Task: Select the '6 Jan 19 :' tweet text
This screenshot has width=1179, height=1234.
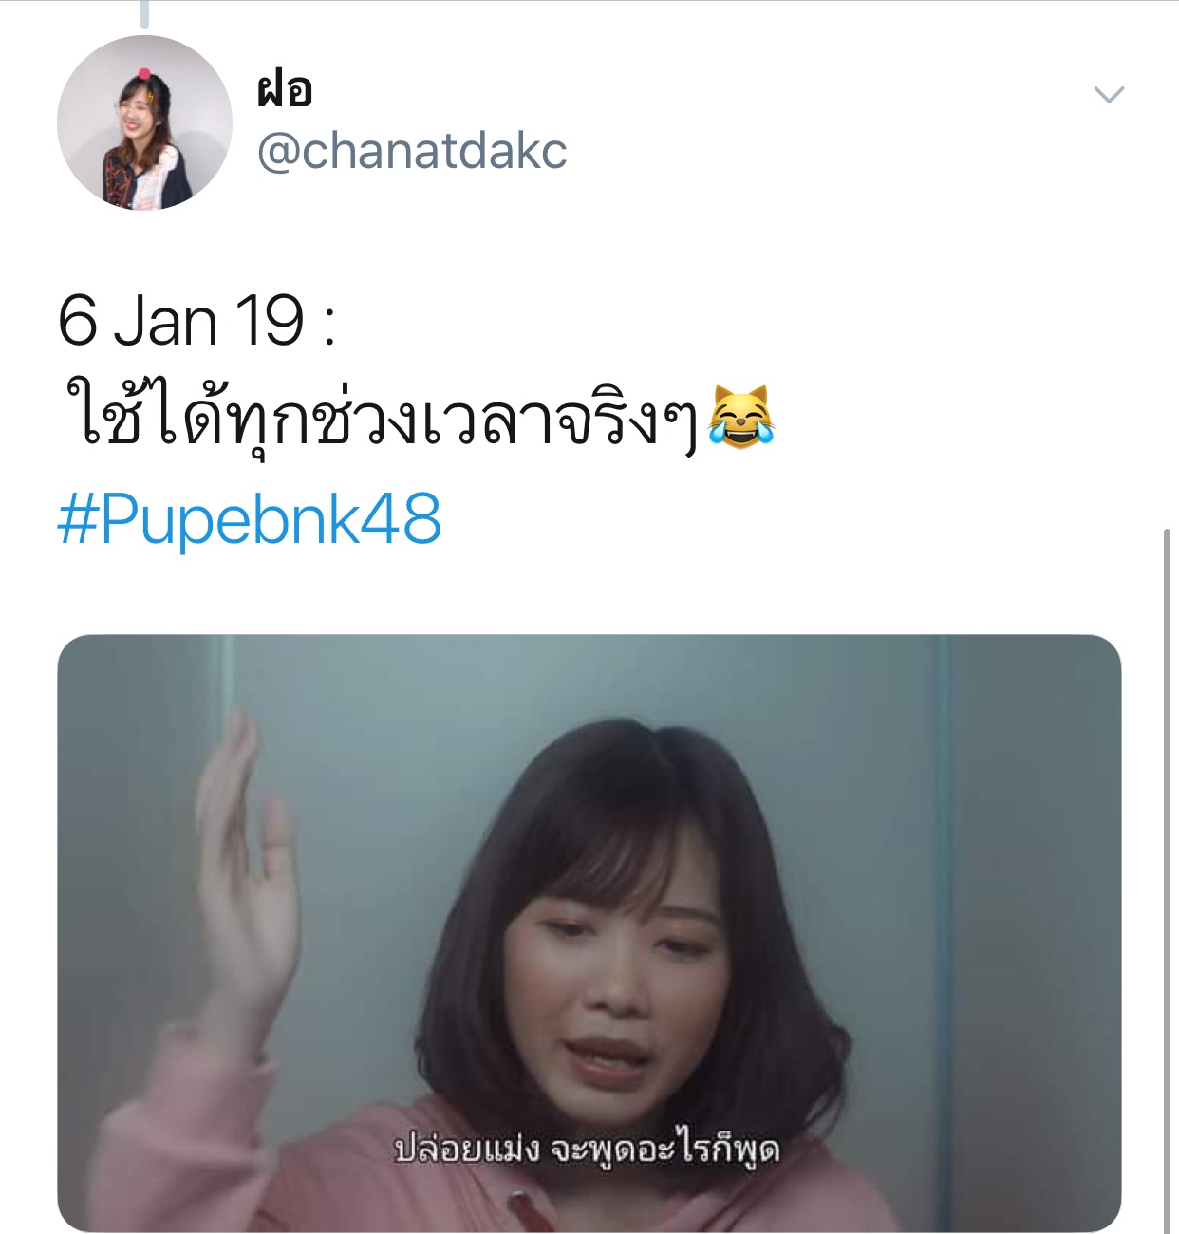Action: click(197, 321)
